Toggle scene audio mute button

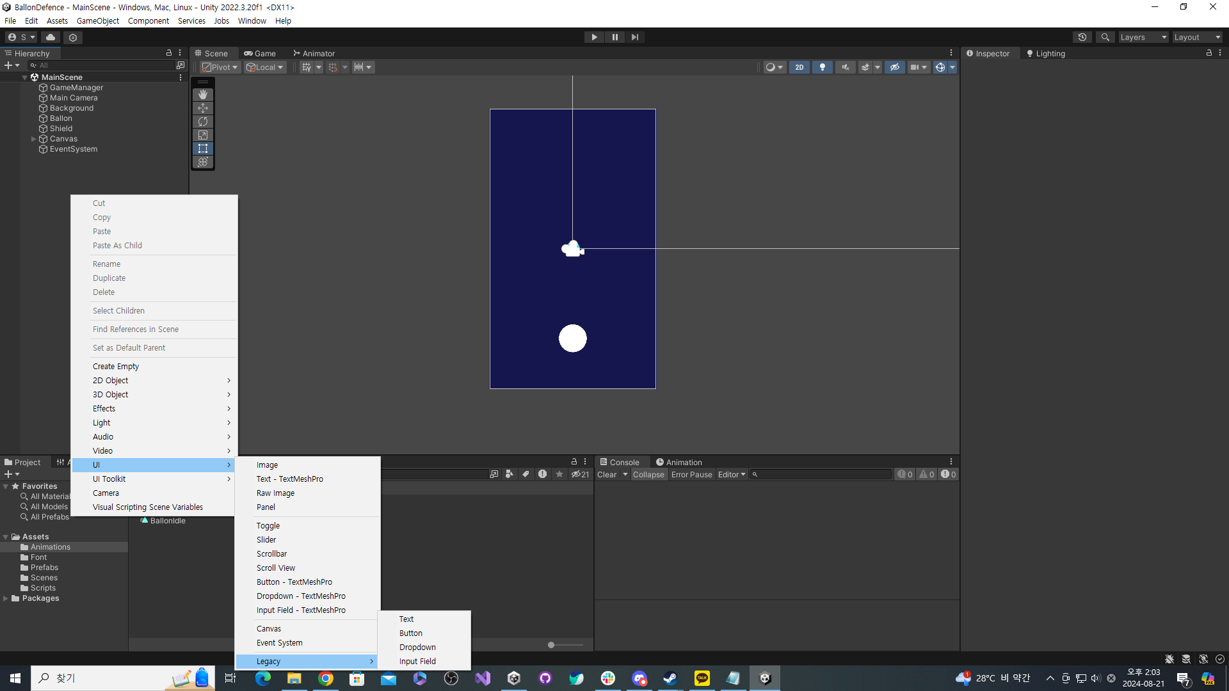pos(846,67)
